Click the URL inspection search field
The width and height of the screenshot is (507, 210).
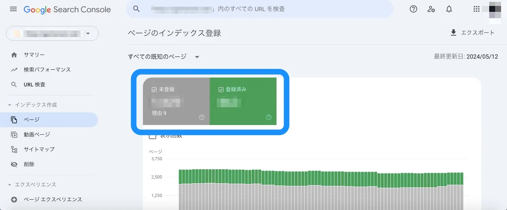click(x=259, y=9)
